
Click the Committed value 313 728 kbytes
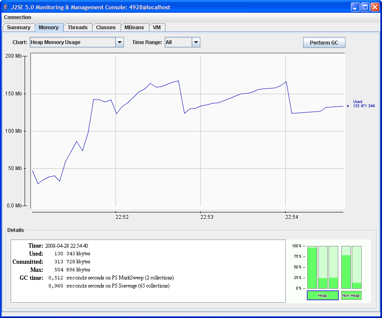(x=72, y=262)
